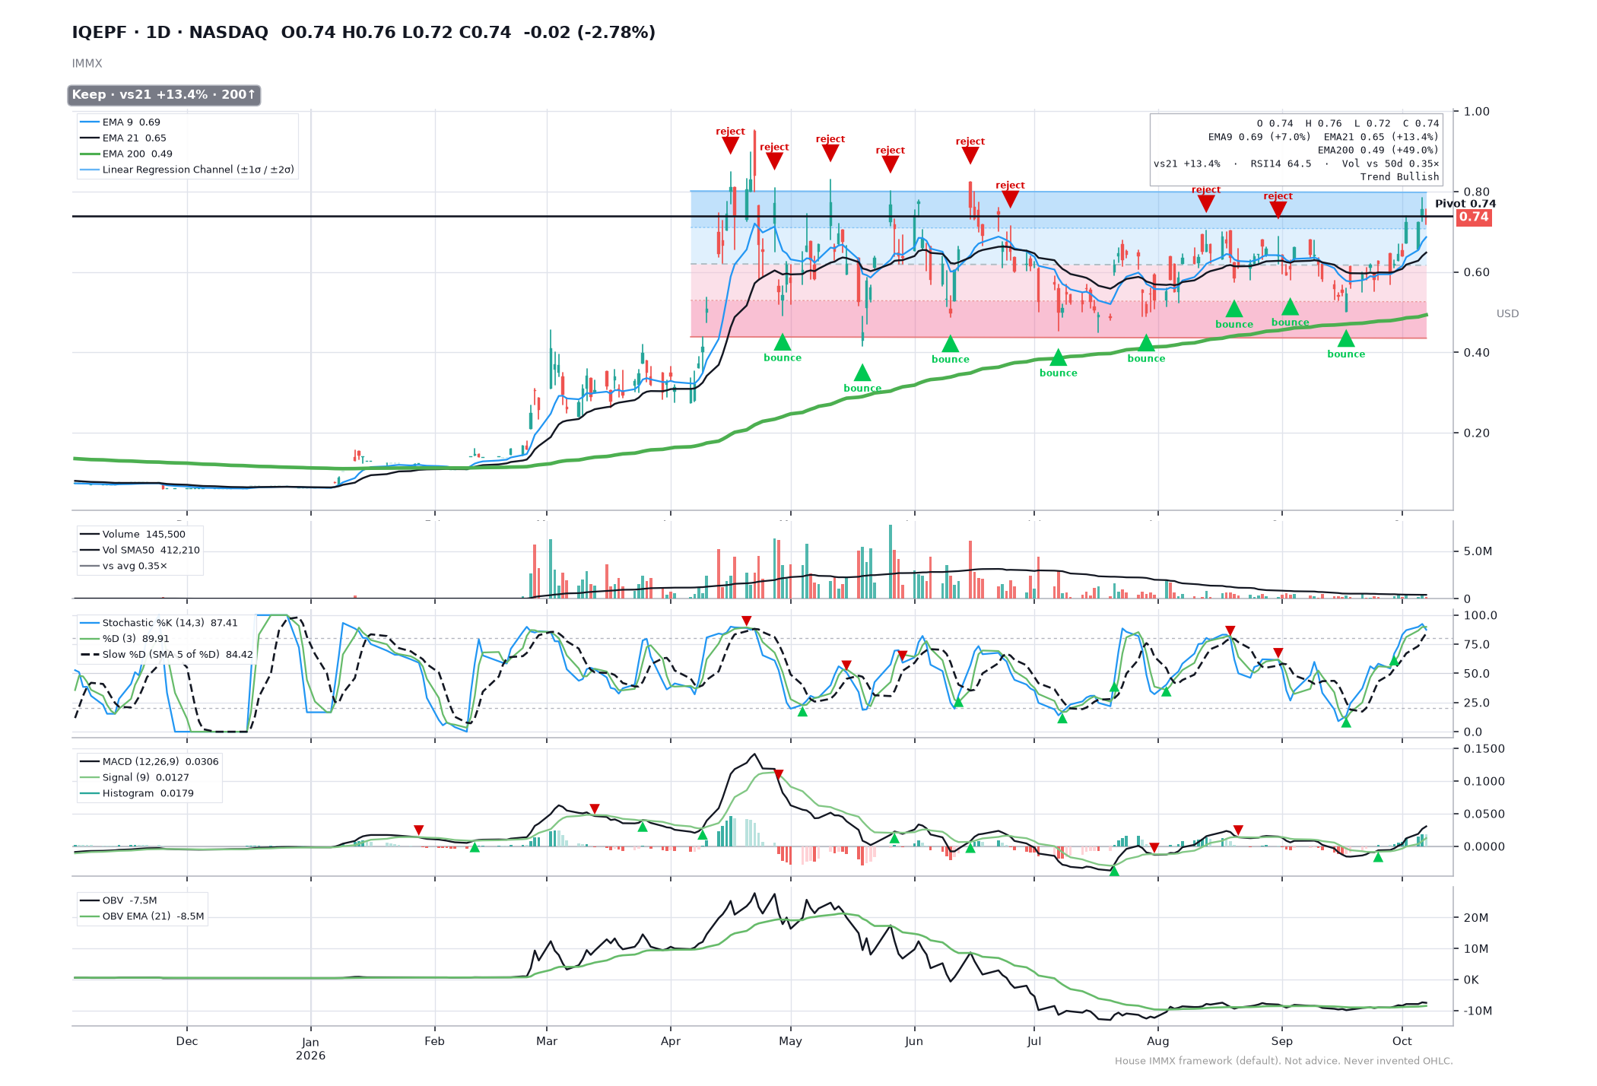The width and height of the screenshot is (1597, 1086).
Task: Click the 0K OBV axis label
Action: click(1472, 980)
